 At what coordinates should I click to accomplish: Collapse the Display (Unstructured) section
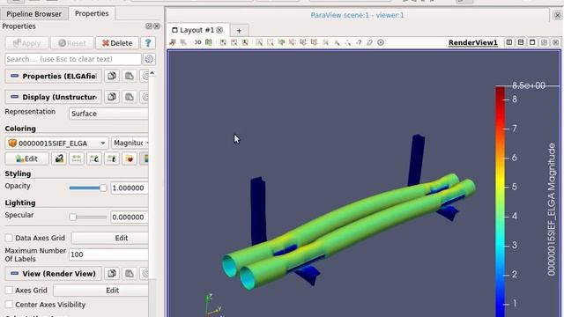tap(54, 97)
